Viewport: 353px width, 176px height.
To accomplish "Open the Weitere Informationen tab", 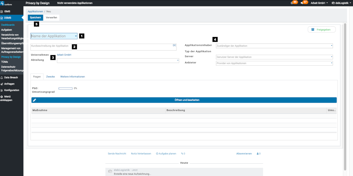I will (72, 77).
